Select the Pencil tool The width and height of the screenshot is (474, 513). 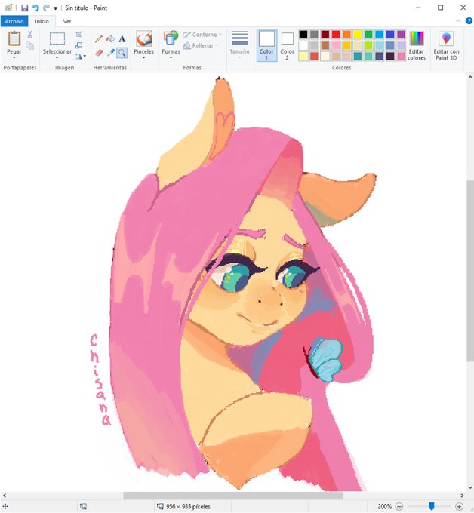[x=99, y=39]
